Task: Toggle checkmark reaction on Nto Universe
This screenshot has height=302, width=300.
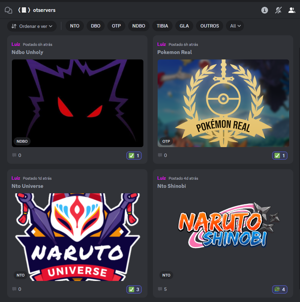Action: [x=134, y=289]
